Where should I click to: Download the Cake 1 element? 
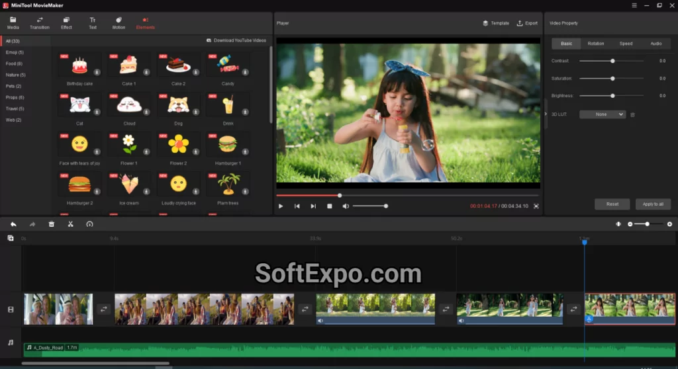tap(146, 72)
